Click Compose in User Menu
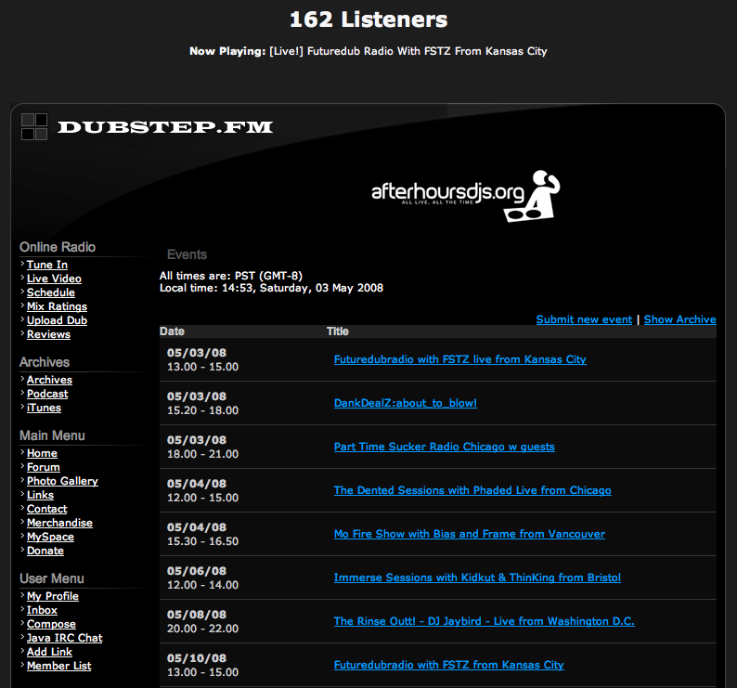The width and height of the screenshot is (737, 688). [x=51, y=624]
